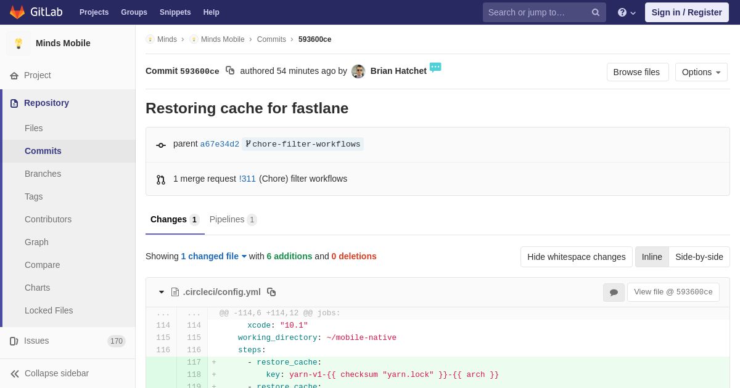Switch to the Pipelines tab
Viewport: 740px width, 388px height.
tap(233, 219)
